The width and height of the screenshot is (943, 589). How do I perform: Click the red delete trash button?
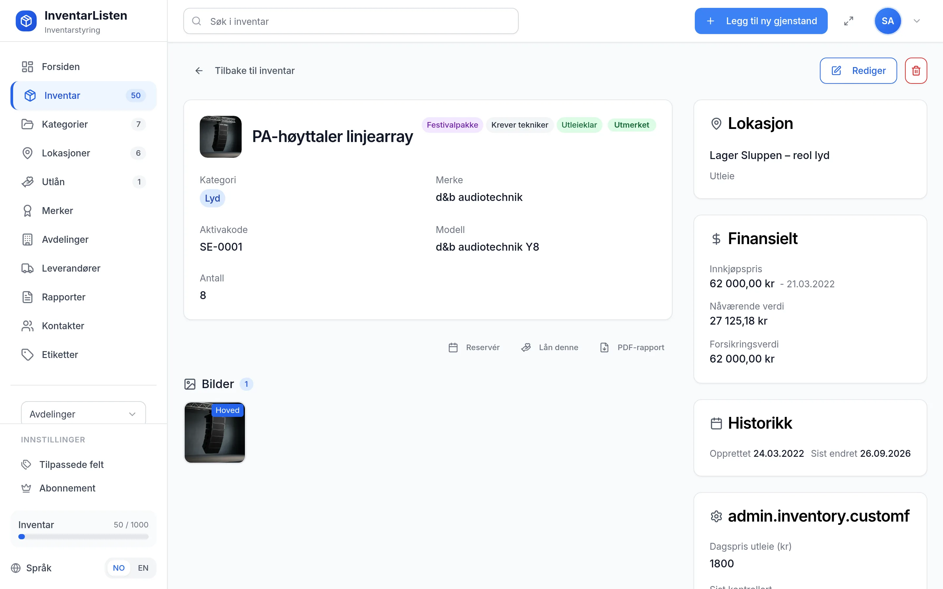pos(916,70)
